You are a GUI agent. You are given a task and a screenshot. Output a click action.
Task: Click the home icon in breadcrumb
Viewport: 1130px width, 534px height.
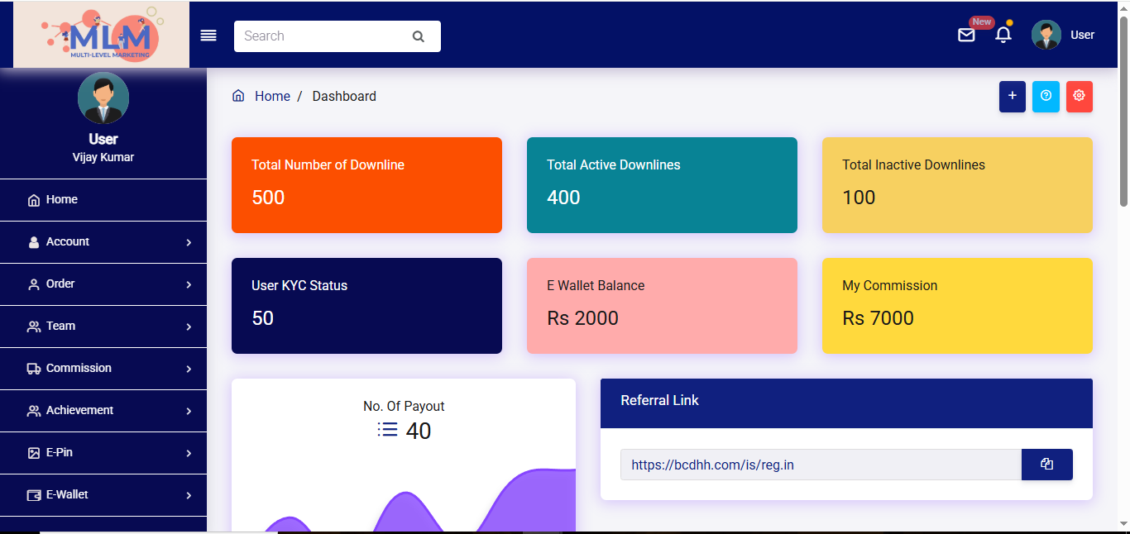pos(238,95)
